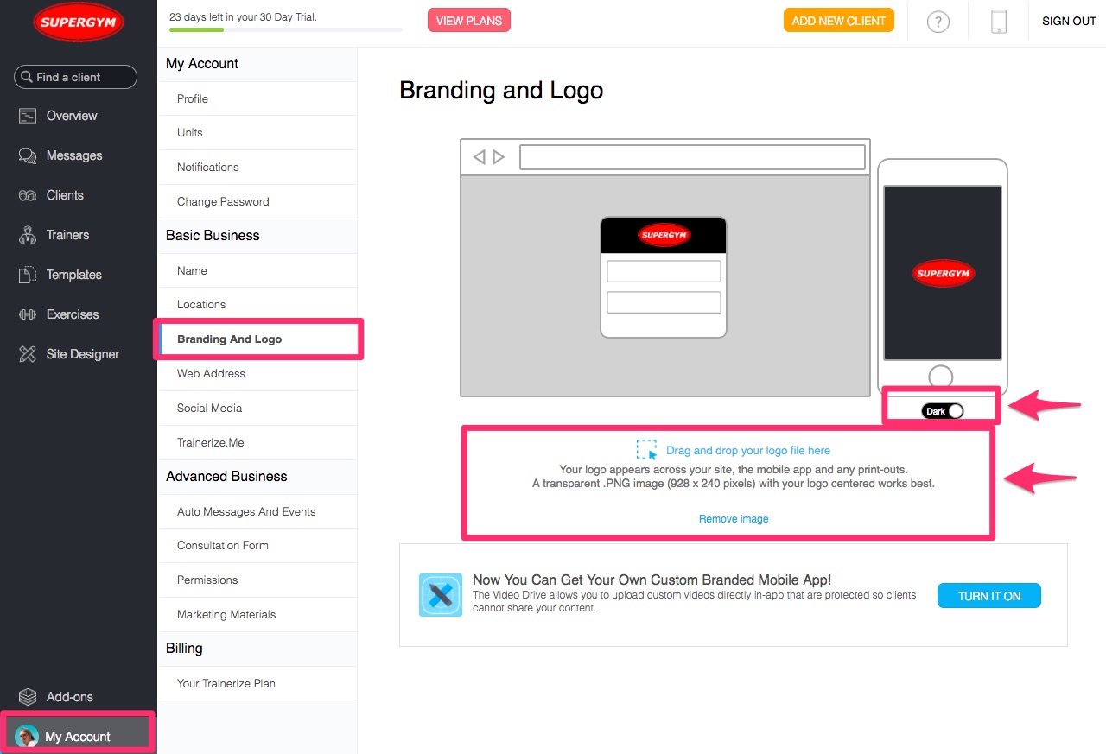Click the SuperGym logo in phone preview
The height and width of the screenshot is (754, 1106).
pos(943,274)
